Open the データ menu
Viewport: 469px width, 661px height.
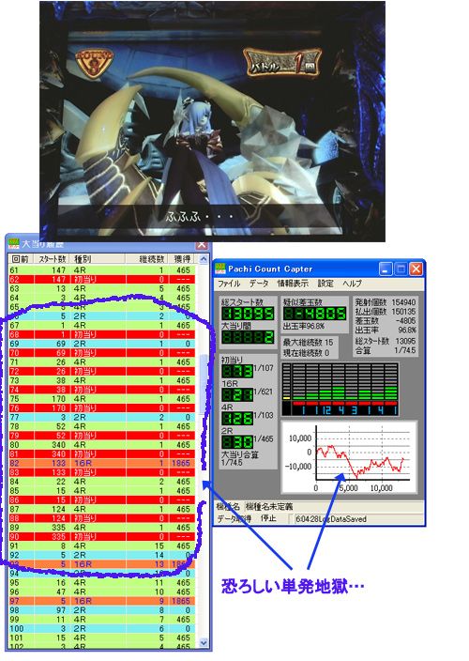point(259,284)
